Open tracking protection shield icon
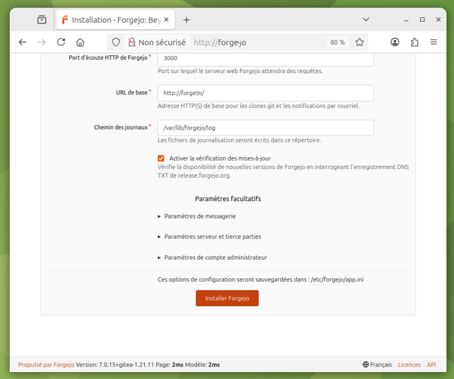Image resolution: width=454 pixels, height=379 pixels. 116,42
